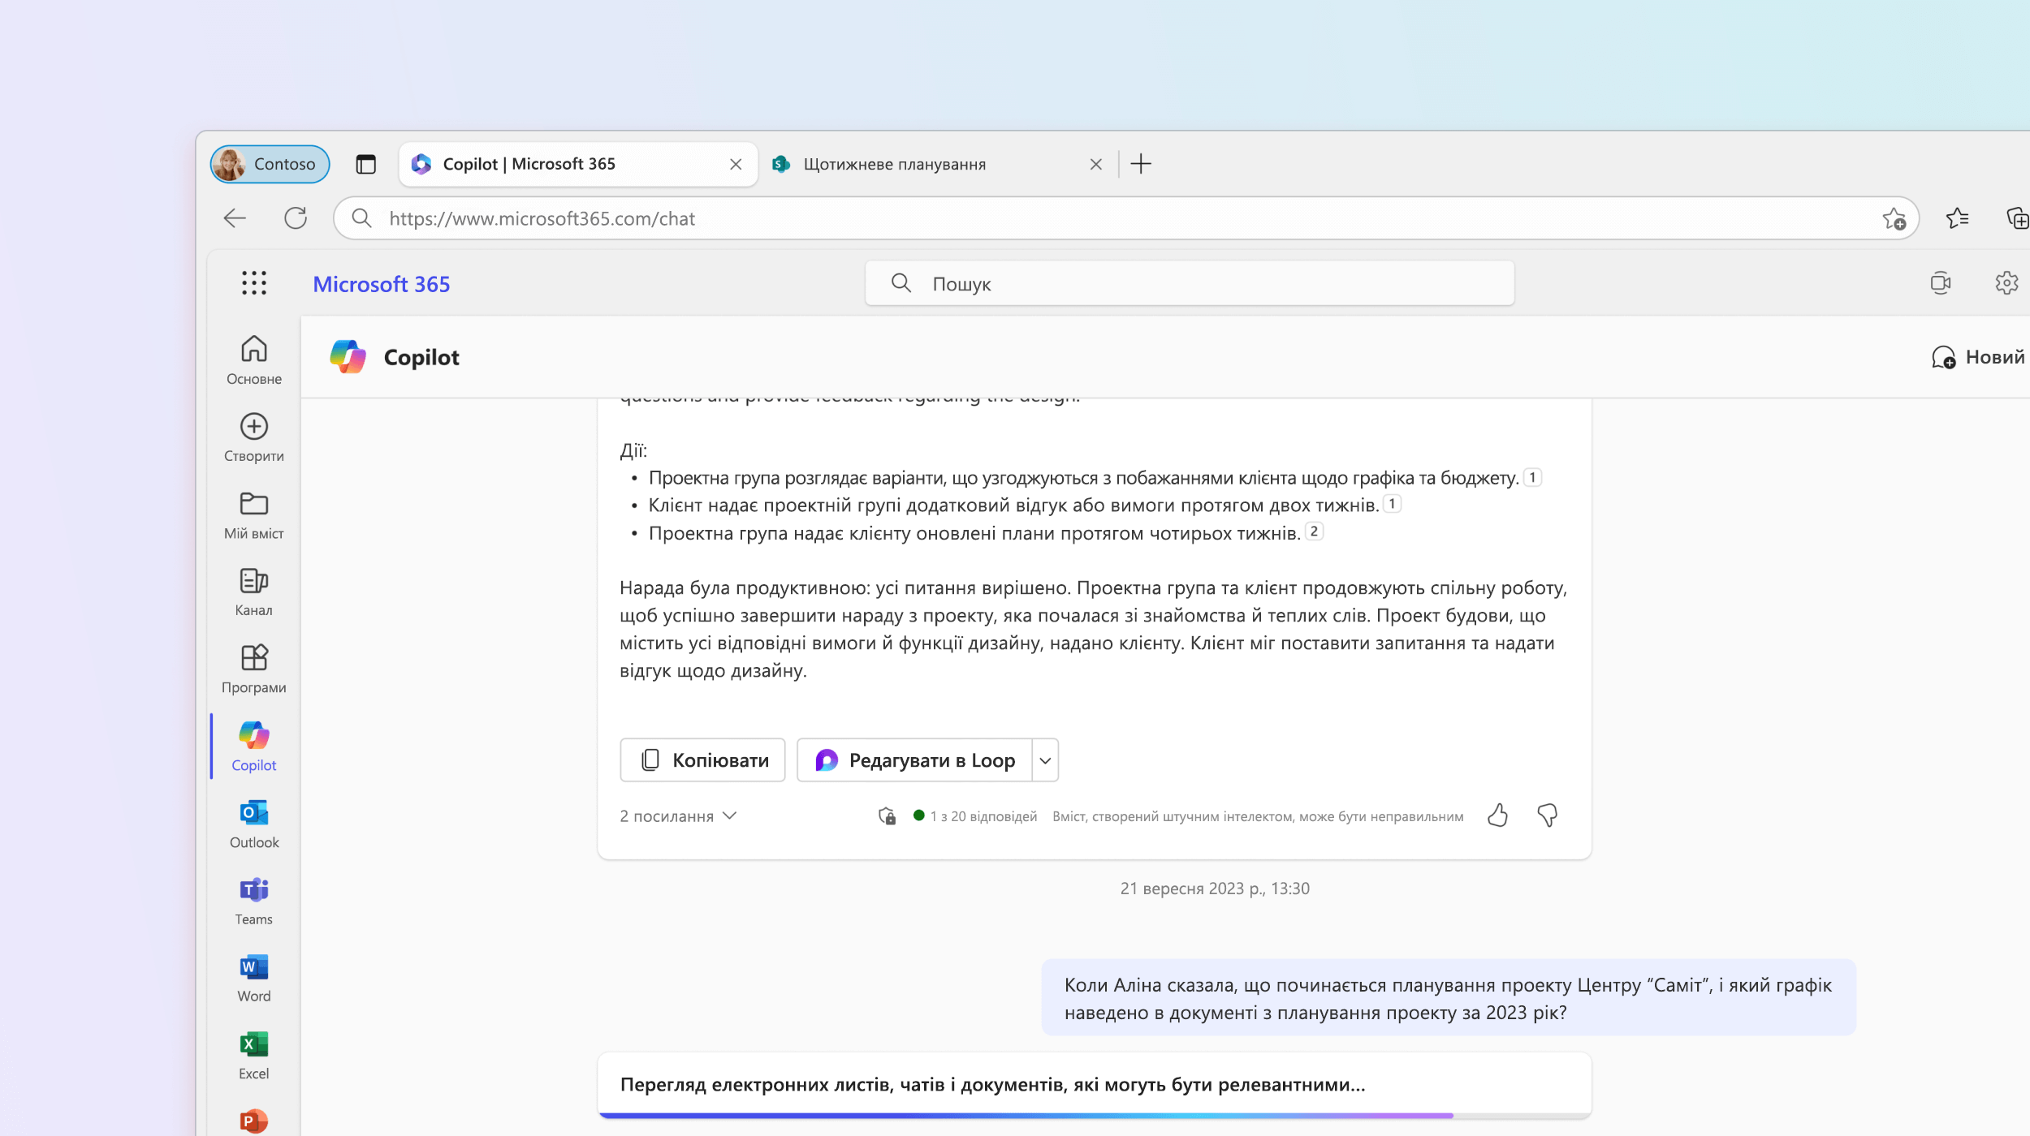The height and width of the screenshot is (1136, 2030).
Task: Open the browser favorites list icon
Action: [x=1958, y=218]
